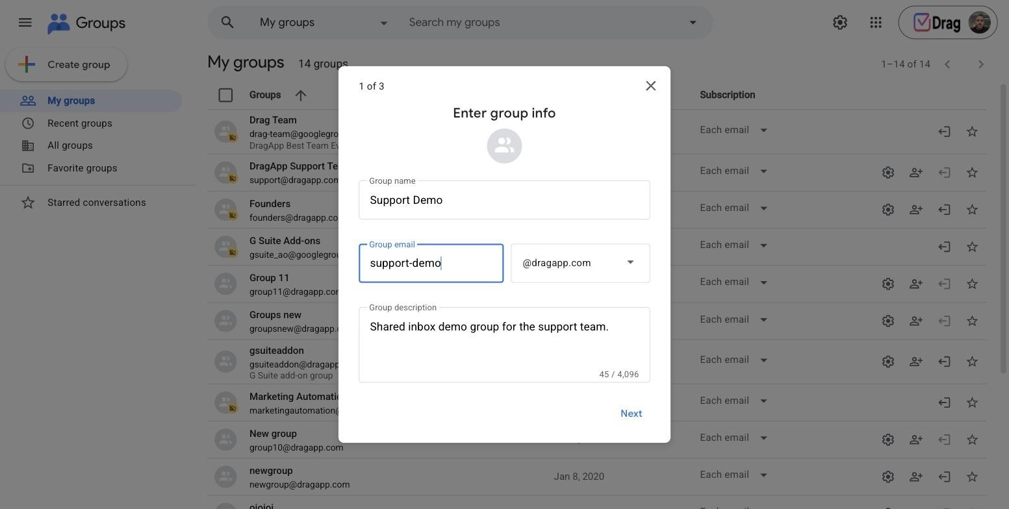Image resolution: width=1009 pixels, height=509 pixels.
Task: Open Favorite groups in sidebar
Action: click(x=91, y=168)
